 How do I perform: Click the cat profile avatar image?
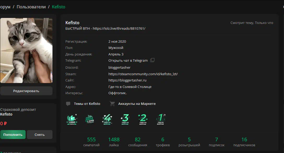point(26,50)
